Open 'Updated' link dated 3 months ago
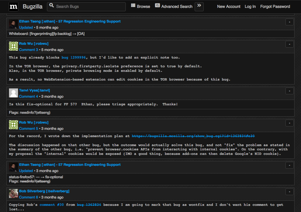Viewport: 301px width, 212px height. (26, 171)
